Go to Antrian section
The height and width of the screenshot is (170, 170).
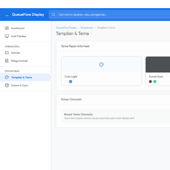(25, 53)
